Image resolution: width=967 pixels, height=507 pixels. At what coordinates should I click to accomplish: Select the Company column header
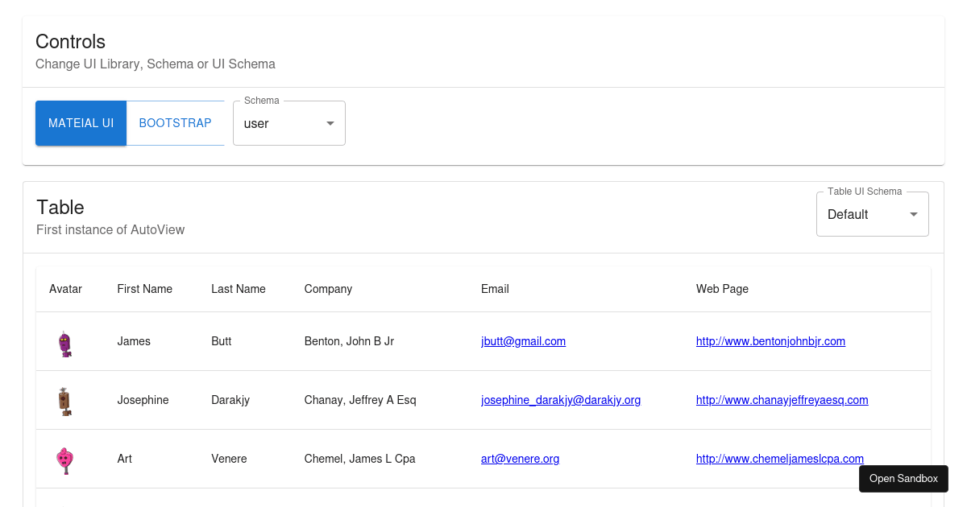328,289
